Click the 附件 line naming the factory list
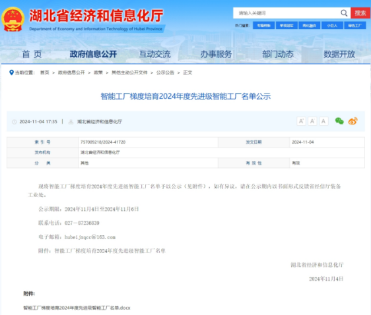 (x=102, y=251)
